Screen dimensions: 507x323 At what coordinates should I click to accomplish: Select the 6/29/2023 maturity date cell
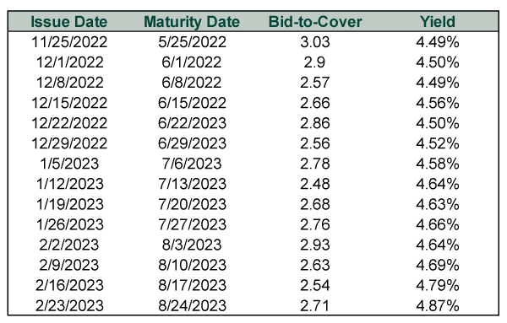pos(192,143)
